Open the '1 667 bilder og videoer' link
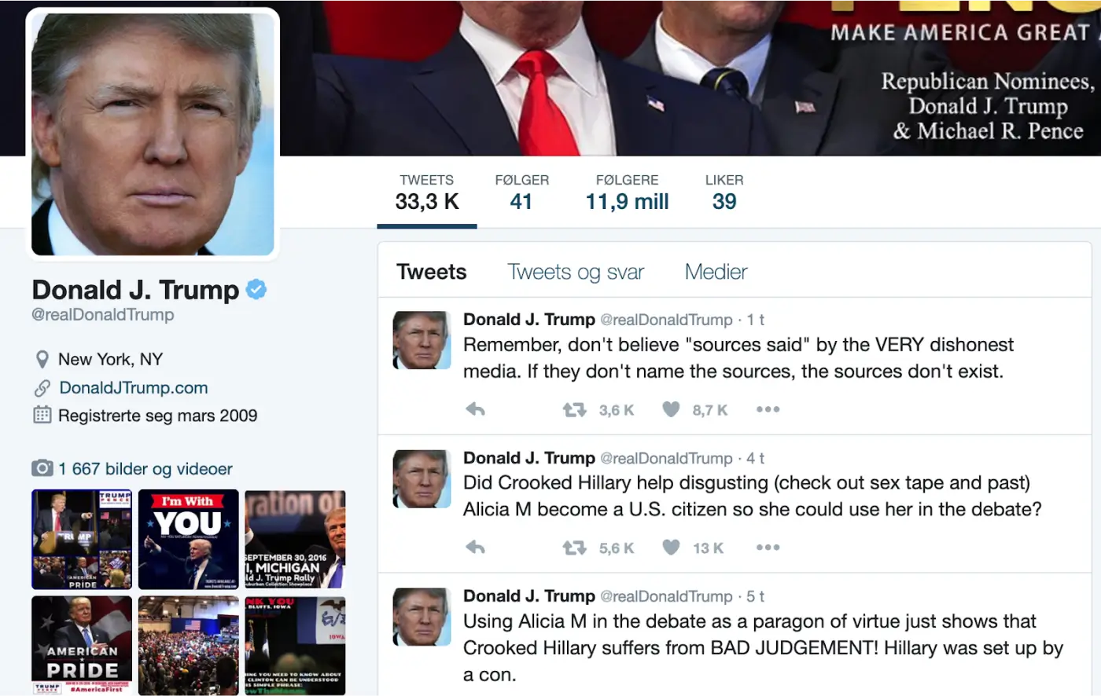This screenshot has height=696, width=1101. tap(145, 469)
